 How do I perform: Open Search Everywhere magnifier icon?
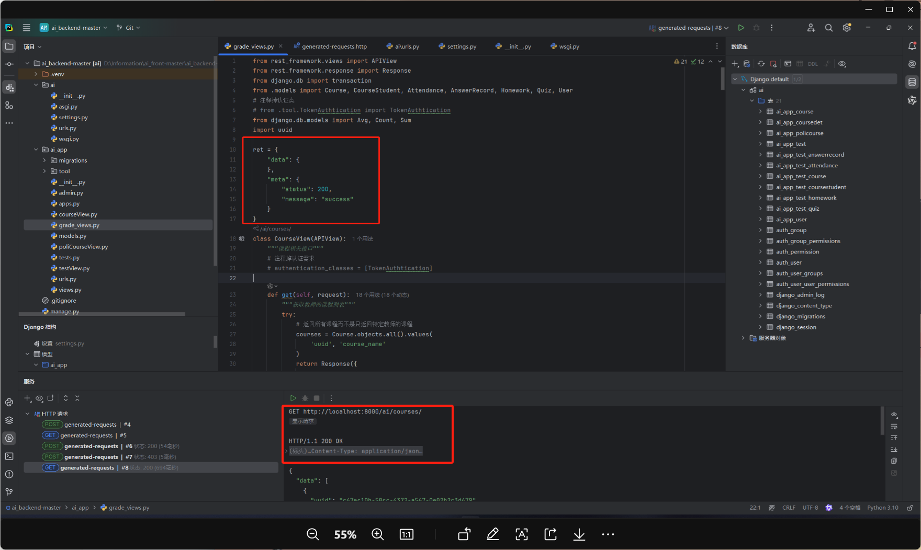coord(829,28)
